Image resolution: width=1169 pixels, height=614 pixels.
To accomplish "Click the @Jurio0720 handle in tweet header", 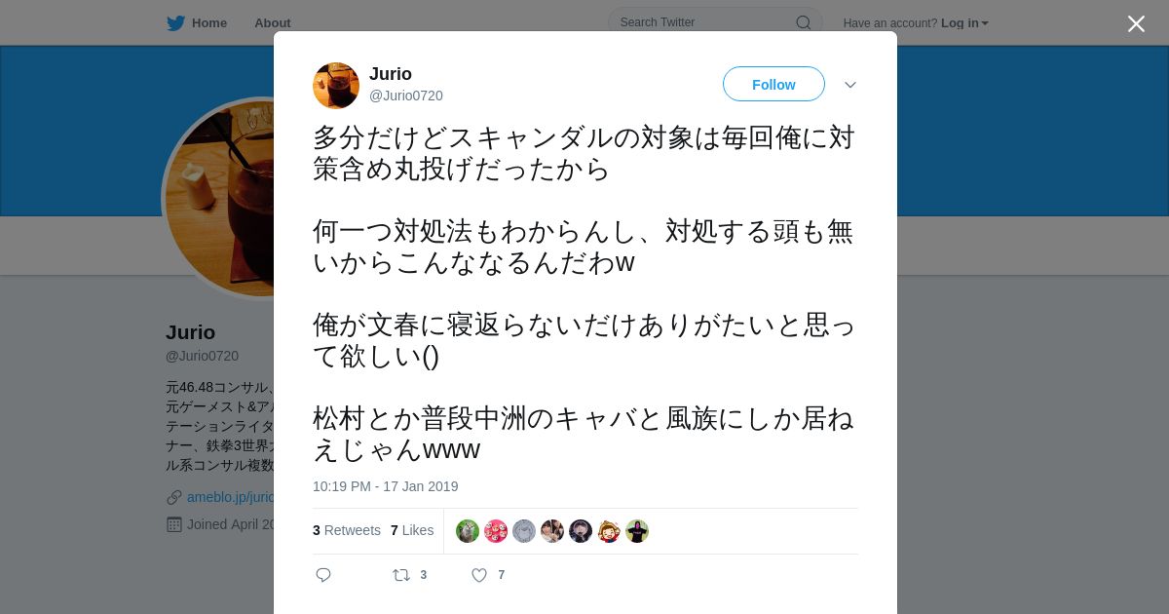I will point(406,96).
